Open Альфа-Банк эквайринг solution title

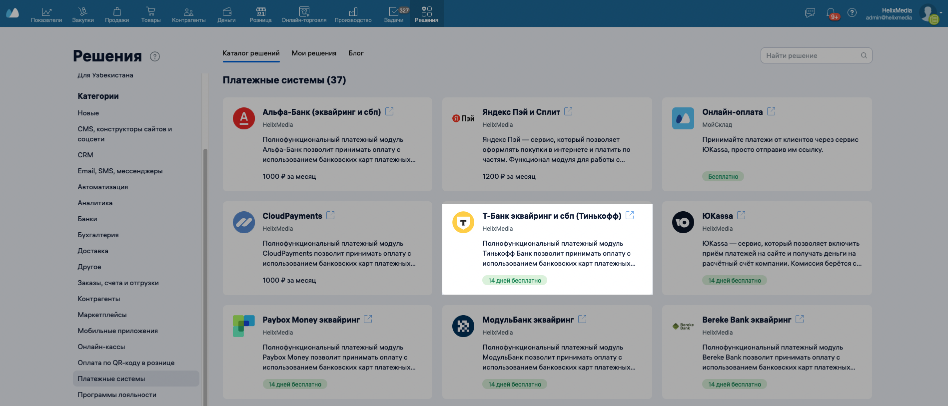coord(321,112)
